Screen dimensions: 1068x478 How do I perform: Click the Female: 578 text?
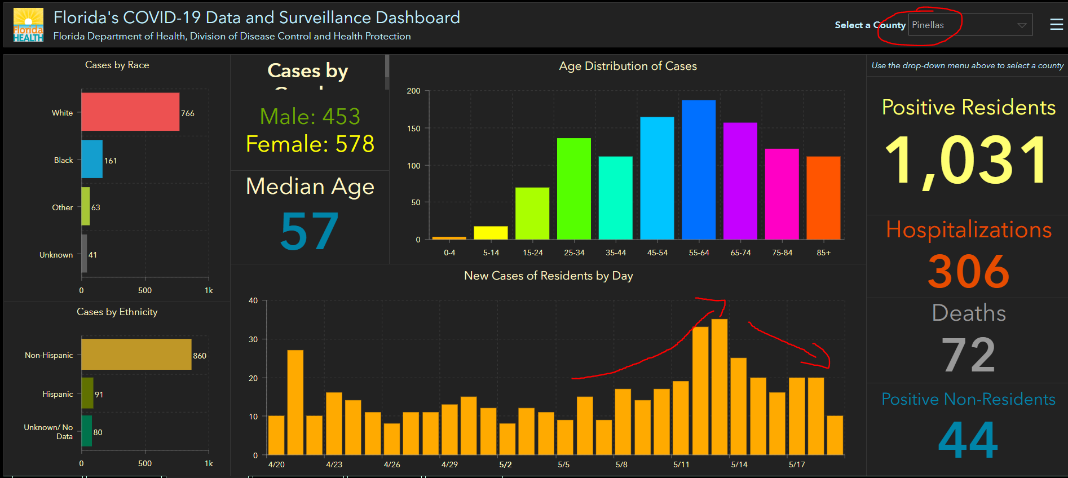point(310,144)
